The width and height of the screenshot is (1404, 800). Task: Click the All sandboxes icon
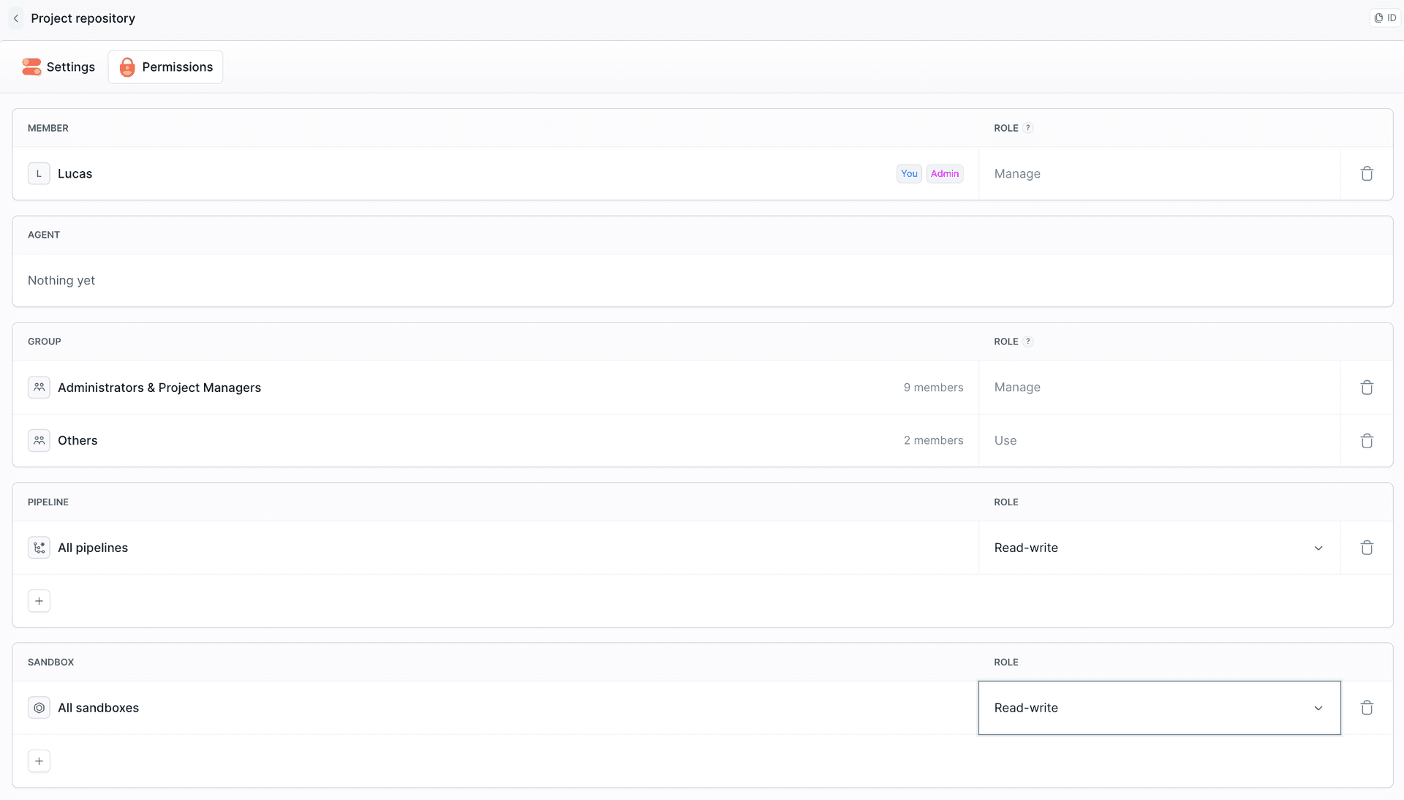[x=39, y=708]
